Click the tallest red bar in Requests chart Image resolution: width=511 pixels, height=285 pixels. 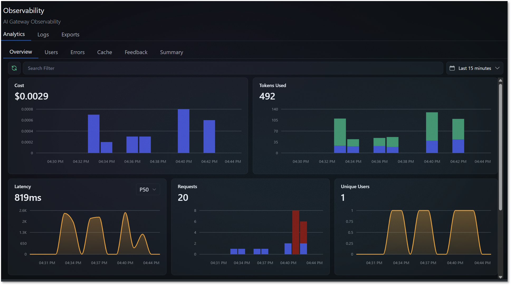point(296,232)
